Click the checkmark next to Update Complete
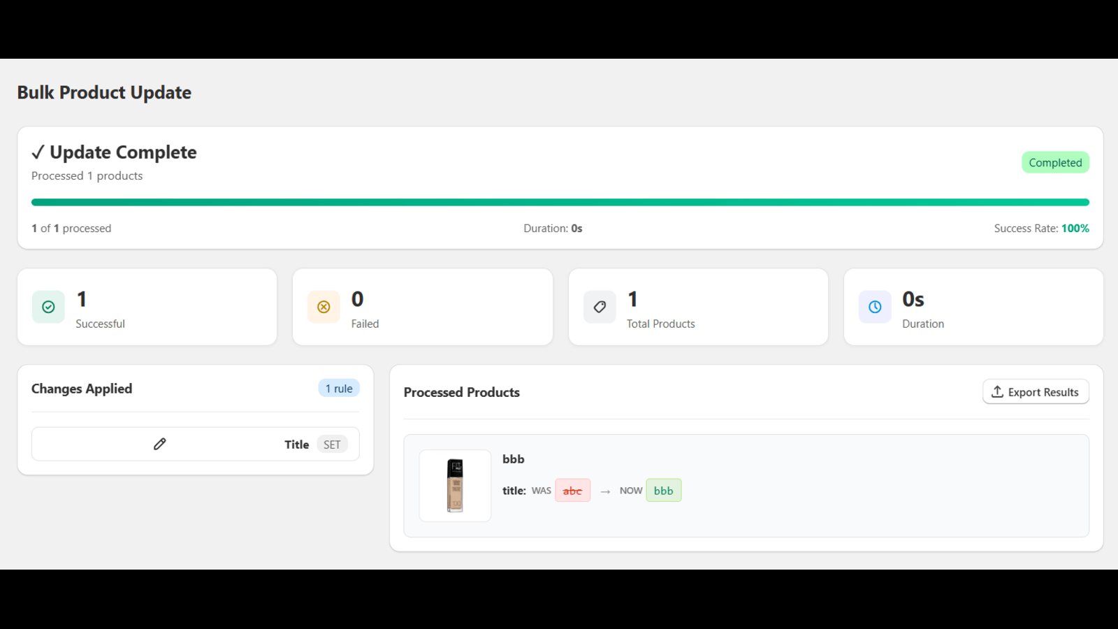 coord(40,152)
